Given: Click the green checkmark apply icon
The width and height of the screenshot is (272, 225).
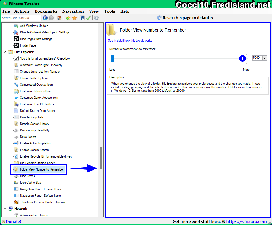Looking at the screenshot, I should coord(88,18).
